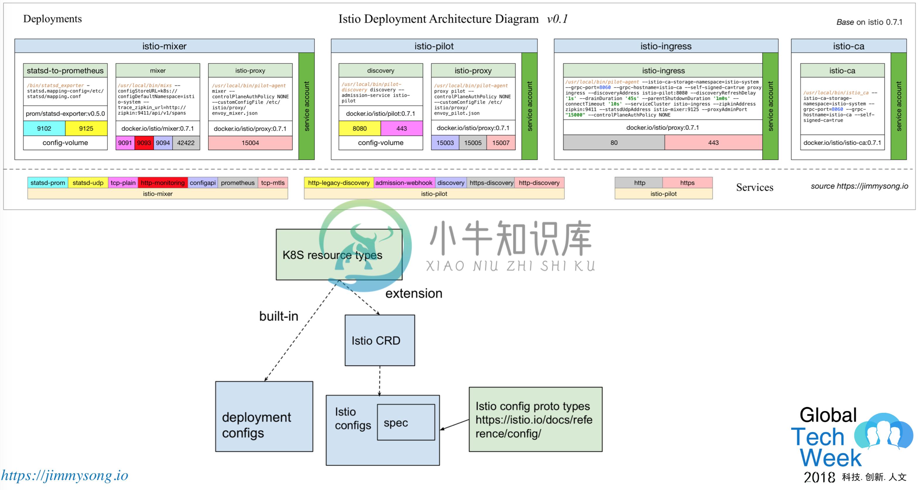Select the prometheus service label

(238, 183)
